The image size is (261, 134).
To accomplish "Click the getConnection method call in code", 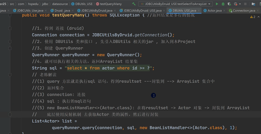I will [151, 35].
